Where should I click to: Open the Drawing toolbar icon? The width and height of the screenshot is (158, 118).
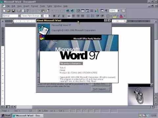coord(96,11)
